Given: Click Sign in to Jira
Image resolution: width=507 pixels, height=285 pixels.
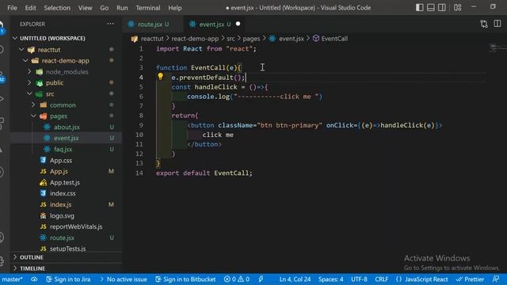Looking at the screenshot, I should click(68, 279).
